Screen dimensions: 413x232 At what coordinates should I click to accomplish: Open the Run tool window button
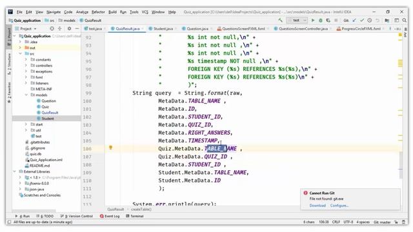click(23, 216)
